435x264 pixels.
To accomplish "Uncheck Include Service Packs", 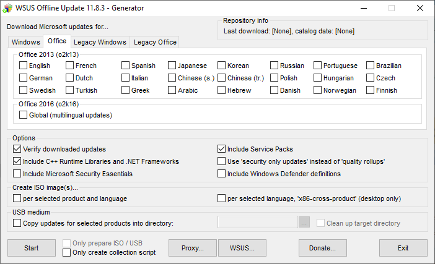I will (221, 149).
